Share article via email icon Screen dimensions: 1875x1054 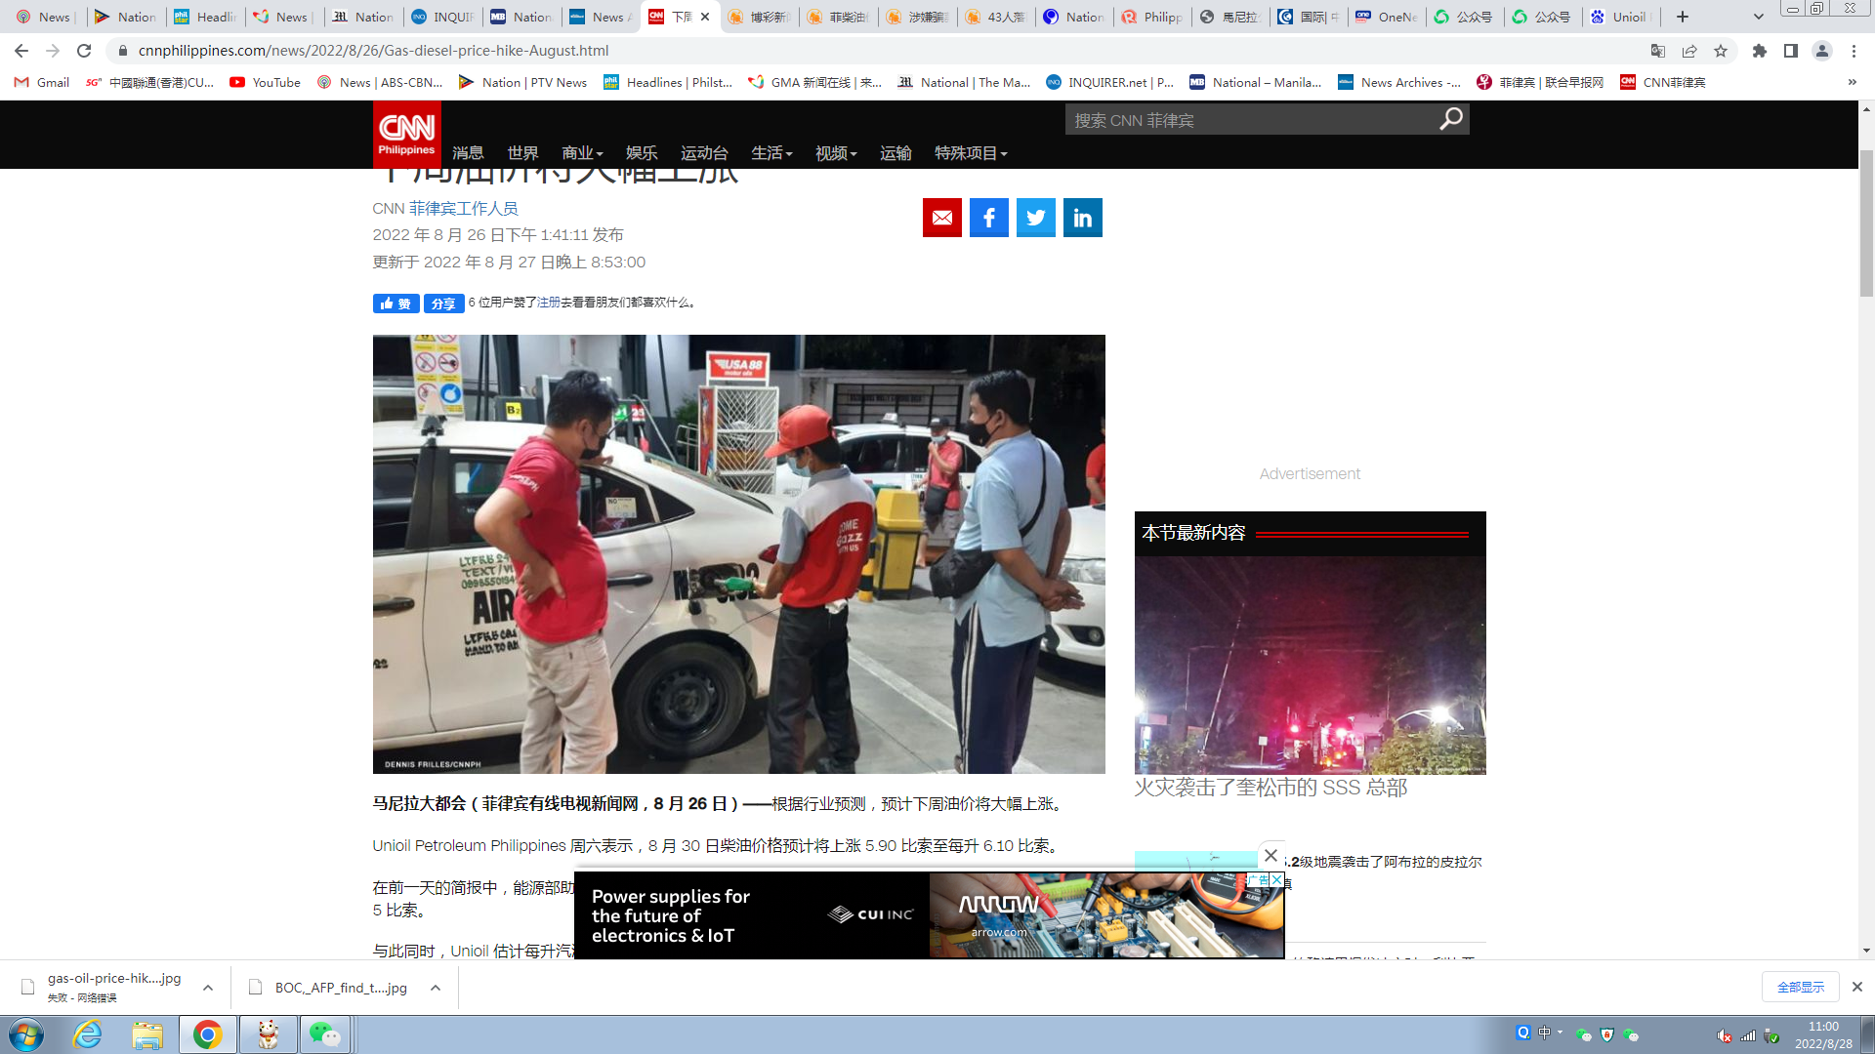coord(941,218)
